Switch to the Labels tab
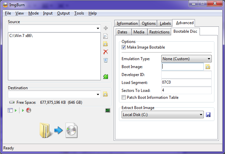 click(165, 23)
